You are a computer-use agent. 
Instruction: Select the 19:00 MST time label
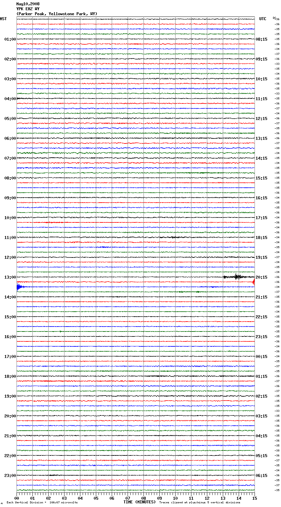click(10, 396)
